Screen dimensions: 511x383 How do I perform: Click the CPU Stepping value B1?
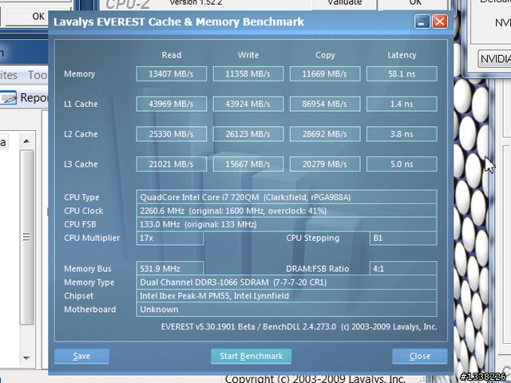click(x=403, y=238)
